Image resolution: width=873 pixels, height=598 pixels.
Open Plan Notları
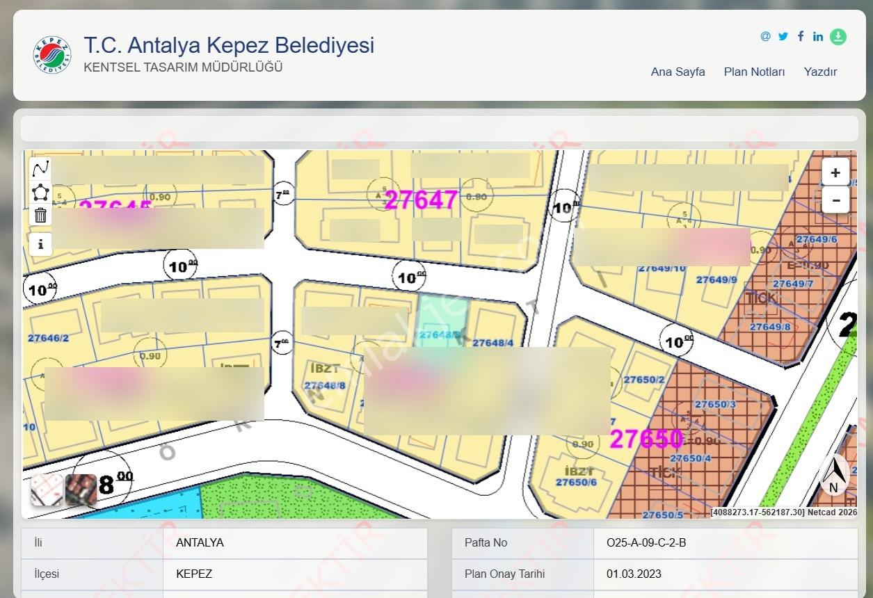[x=754, y=72]
